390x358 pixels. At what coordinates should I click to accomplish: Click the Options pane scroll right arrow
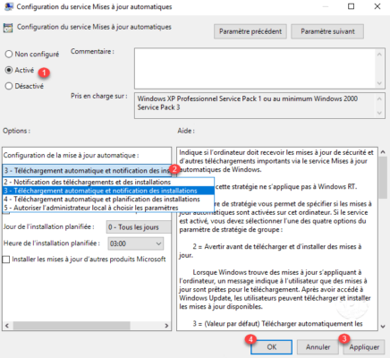[166, 326]
